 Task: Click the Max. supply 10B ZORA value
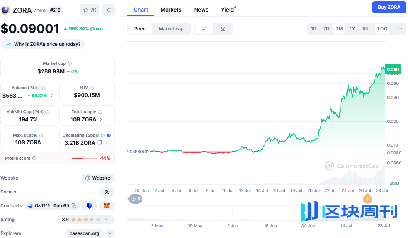click(x=28, y=143)
